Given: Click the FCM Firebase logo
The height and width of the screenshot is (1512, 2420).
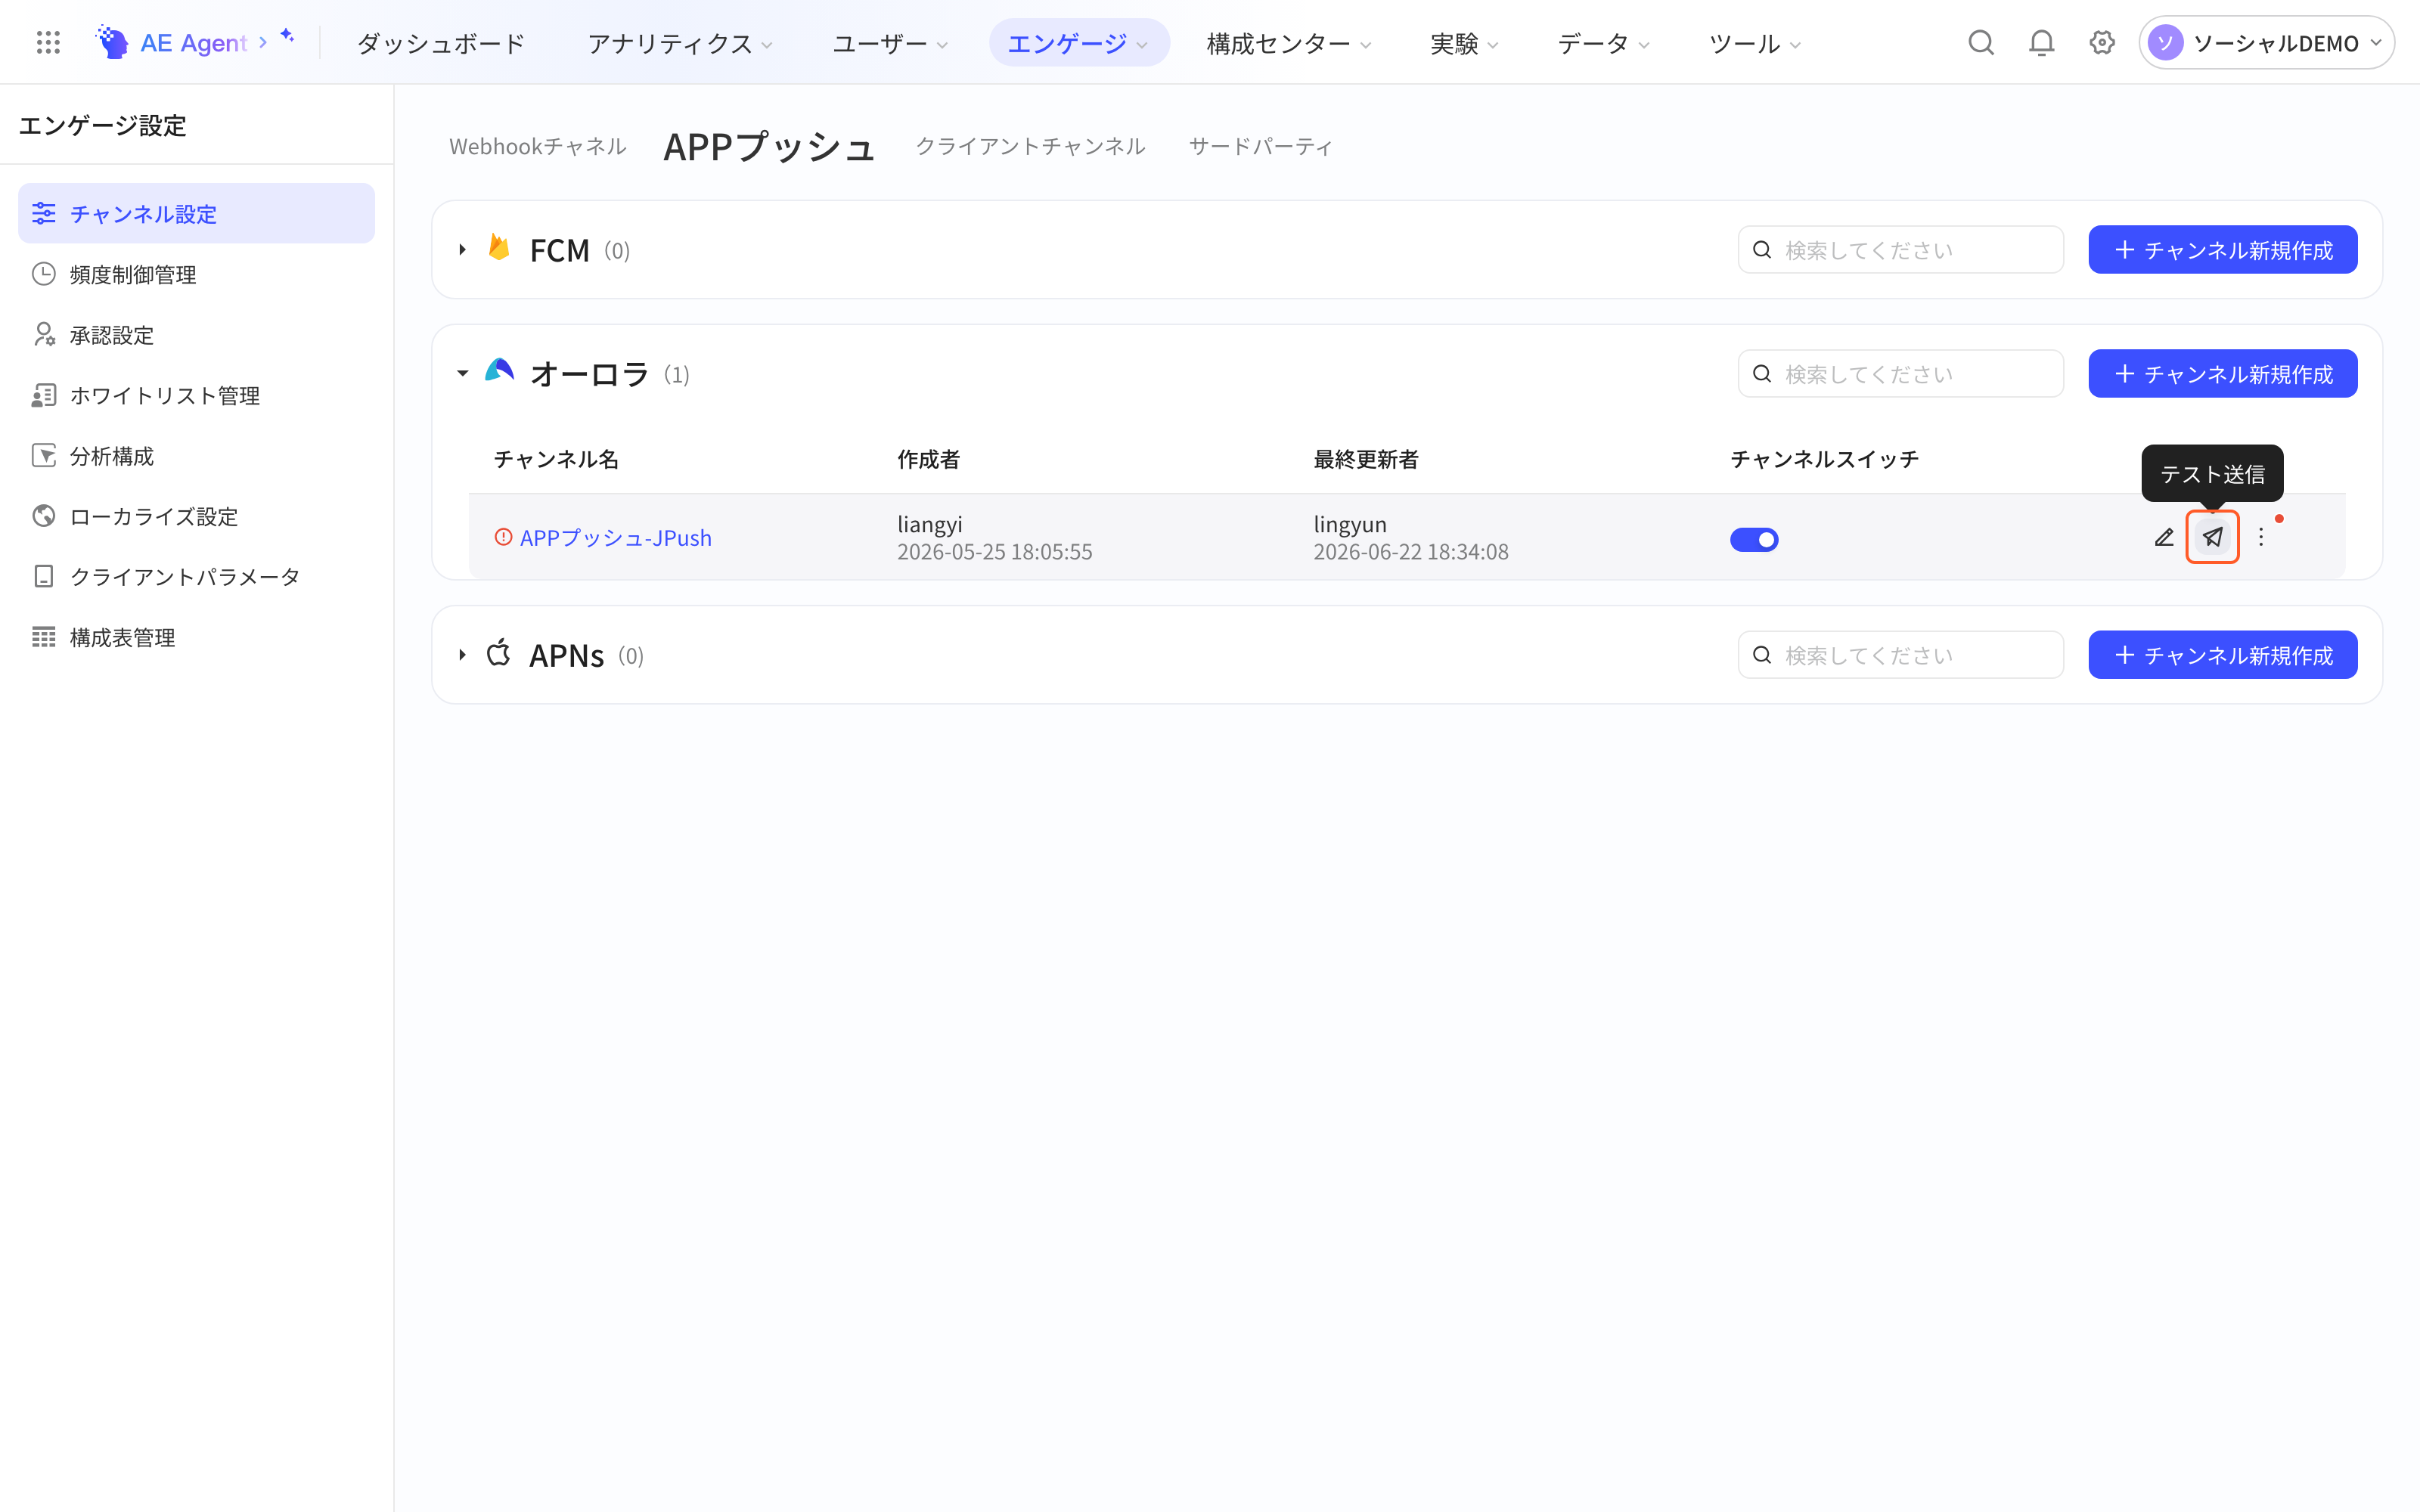Looking at the screenshot, I should point(499,247).
